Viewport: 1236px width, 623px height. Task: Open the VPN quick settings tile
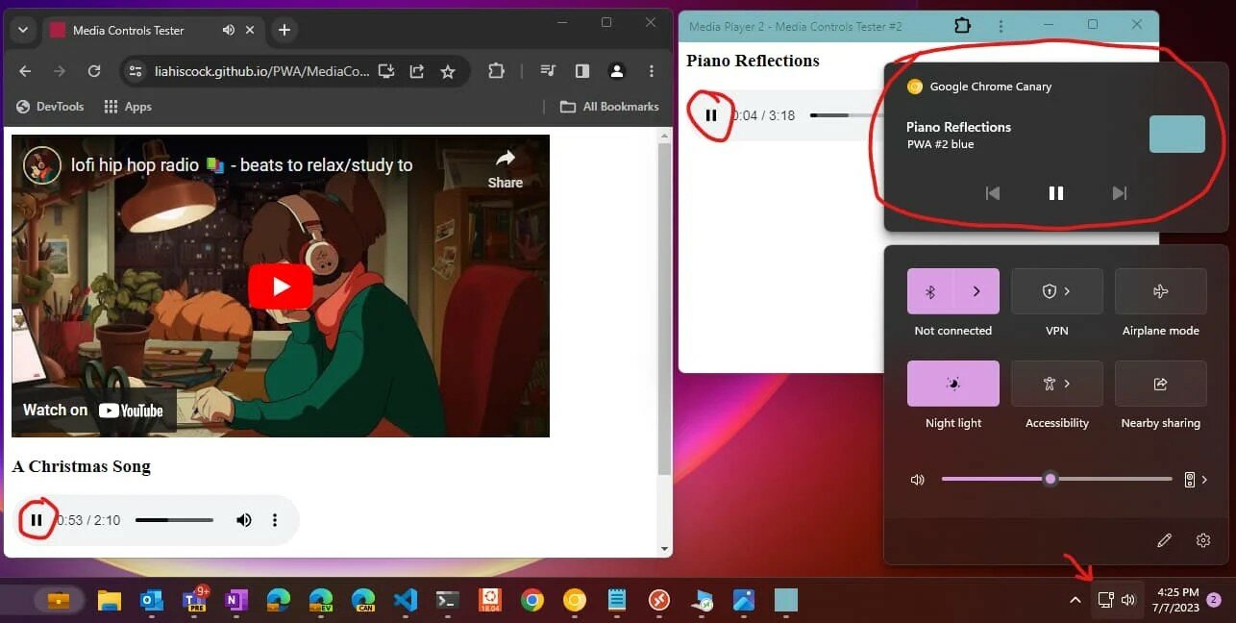click(1056, 291)
